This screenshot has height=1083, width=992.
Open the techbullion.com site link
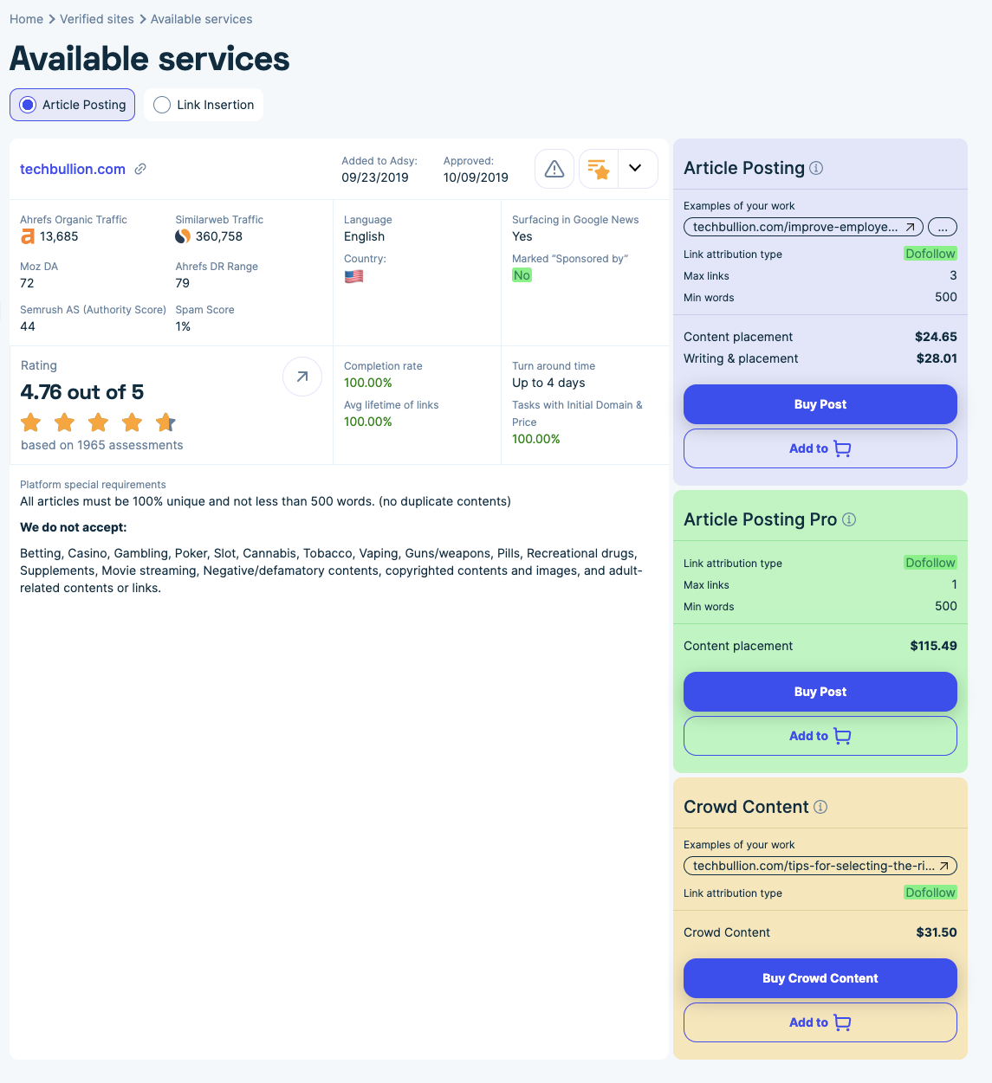click(x=73, y=169)
